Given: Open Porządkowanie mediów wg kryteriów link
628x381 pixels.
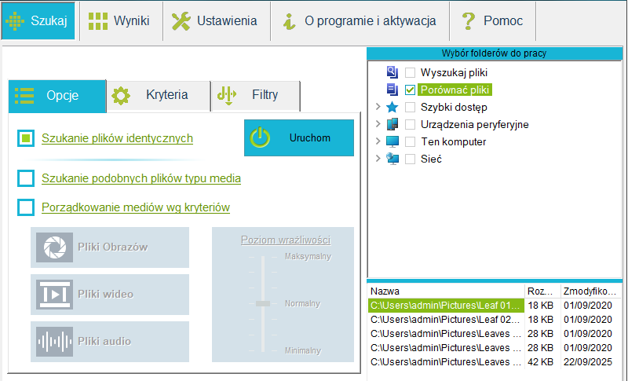Looking at the screenshot, I should [136, 207].
